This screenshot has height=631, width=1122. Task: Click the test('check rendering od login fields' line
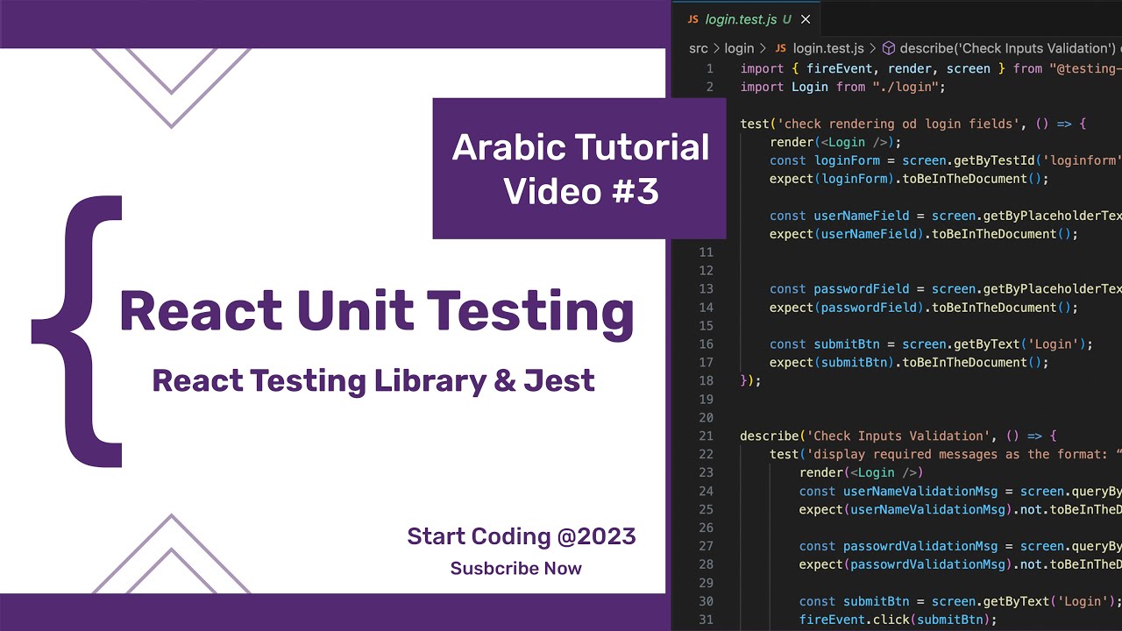pyautogui.click(x=913, y=124)
